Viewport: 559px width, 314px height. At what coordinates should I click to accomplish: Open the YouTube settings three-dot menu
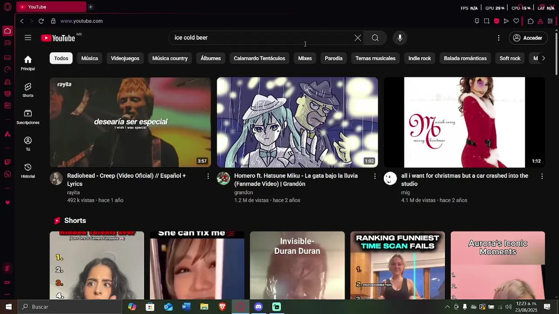point(498,38)
